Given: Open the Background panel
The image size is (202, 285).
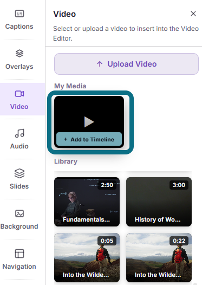Looking at the screenshot, I should point(19,219).
